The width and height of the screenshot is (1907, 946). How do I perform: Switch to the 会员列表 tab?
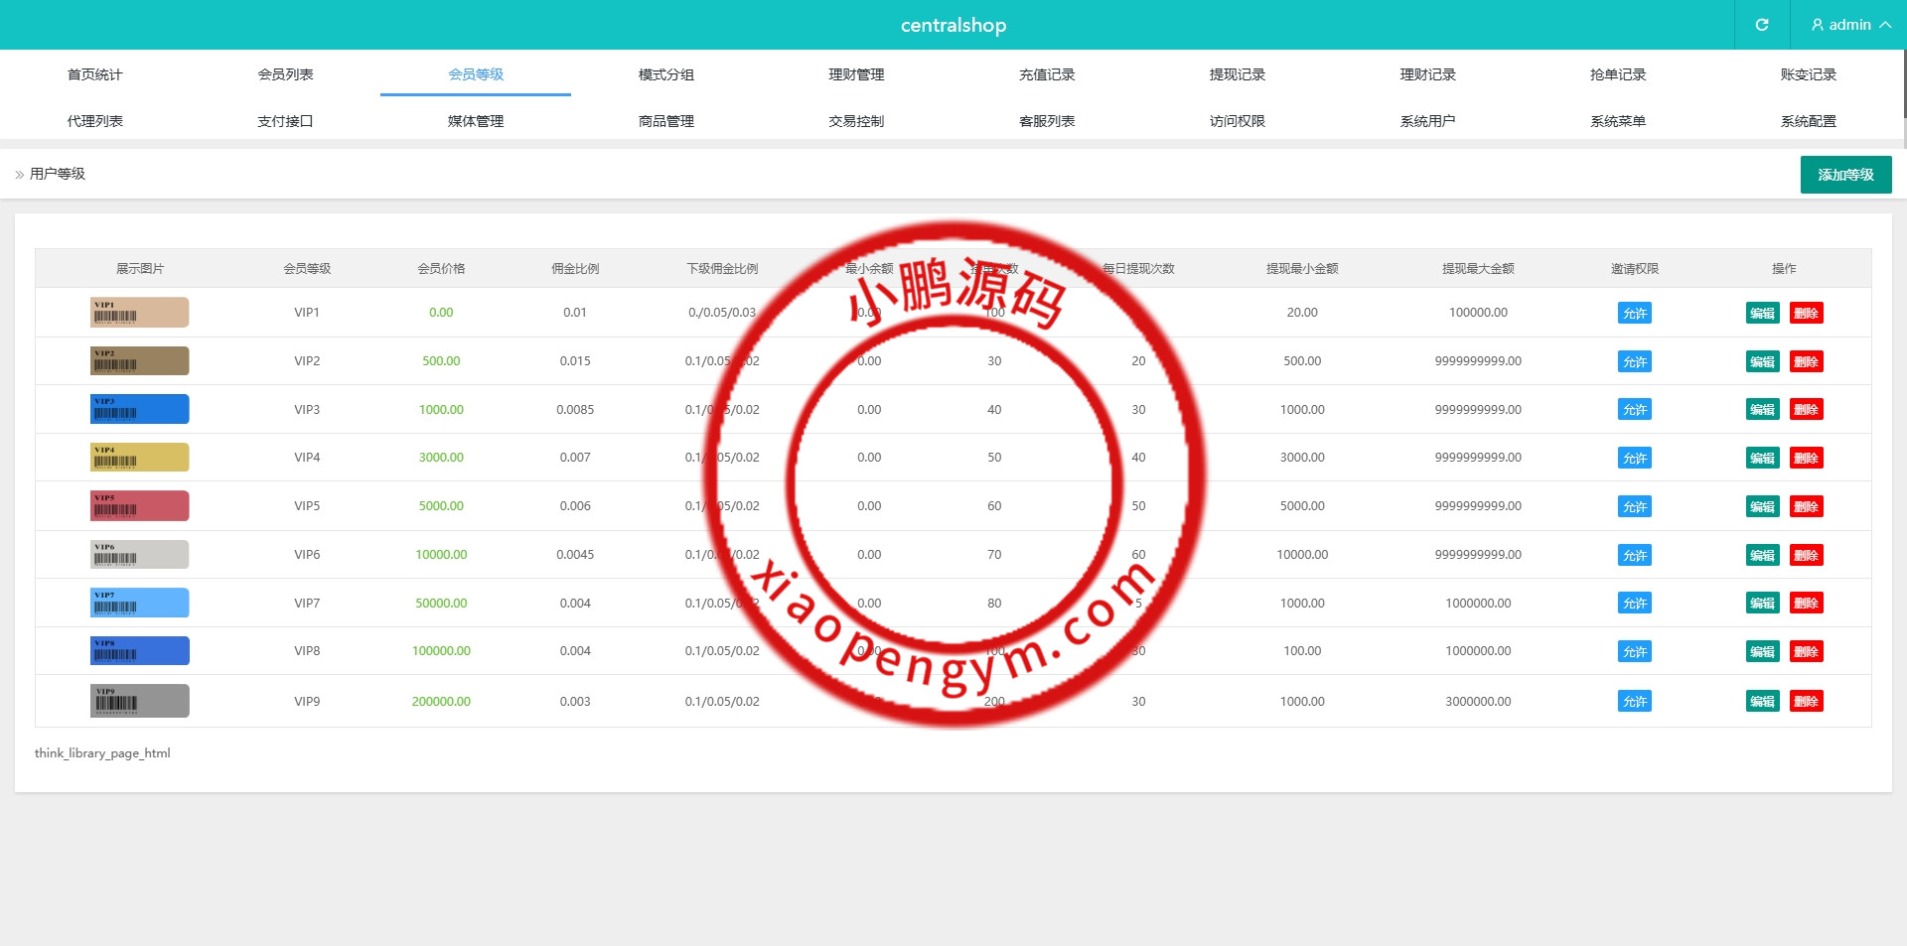[x=285, y=74]
